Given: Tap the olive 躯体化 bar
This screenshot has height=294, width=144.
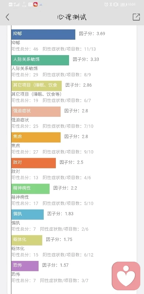Looking at the screenshot, I should tap(27, 240).
